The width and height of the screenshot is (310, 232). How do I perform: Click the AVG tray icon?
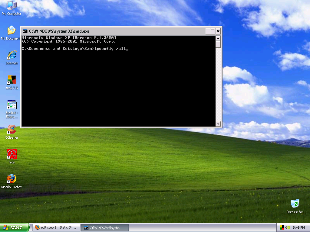(282, 227)
